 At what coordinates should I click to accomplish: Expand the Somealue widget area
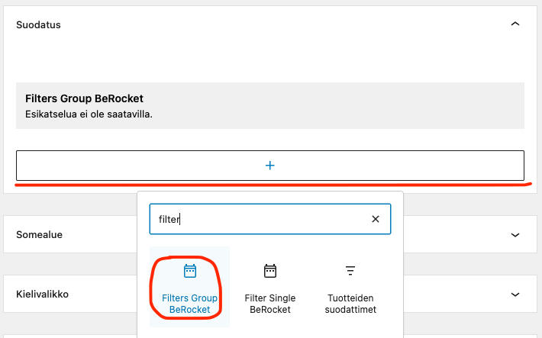coord(515,235)
